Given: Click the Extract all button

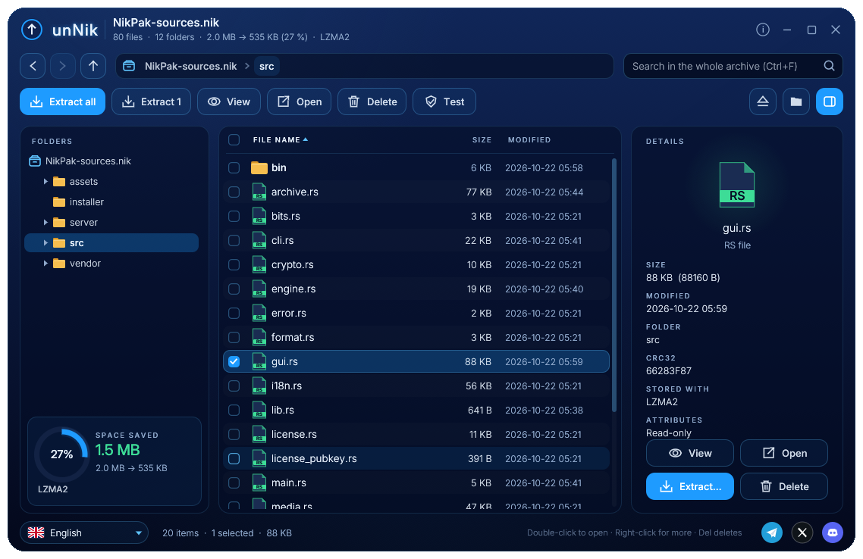Looking at the screenshot, I should click(62, 101).
